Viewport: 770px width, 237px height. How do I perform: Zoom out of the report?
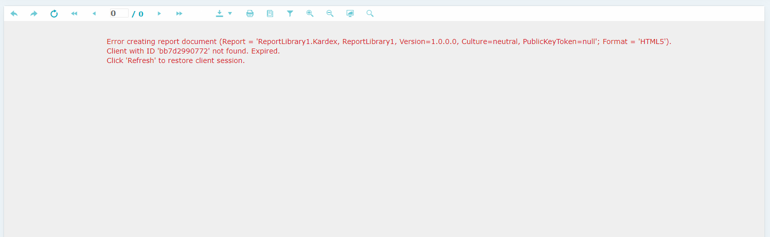[x=330, y=13]
